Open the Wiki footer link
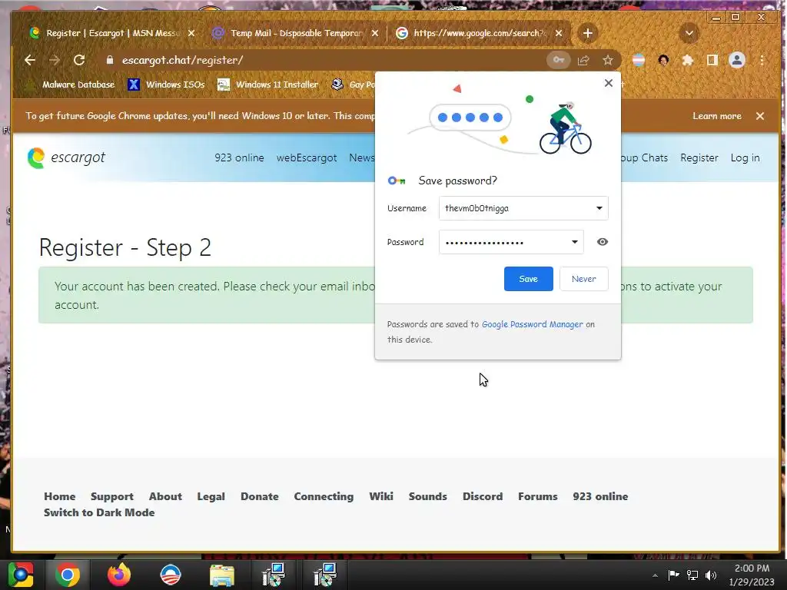This screenshot has height=590, width=787. tap(381, 496)
